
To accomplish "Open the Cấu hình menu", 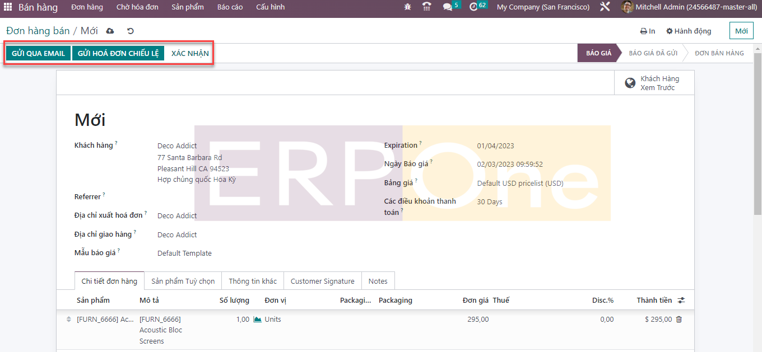I will click(270, 7).
